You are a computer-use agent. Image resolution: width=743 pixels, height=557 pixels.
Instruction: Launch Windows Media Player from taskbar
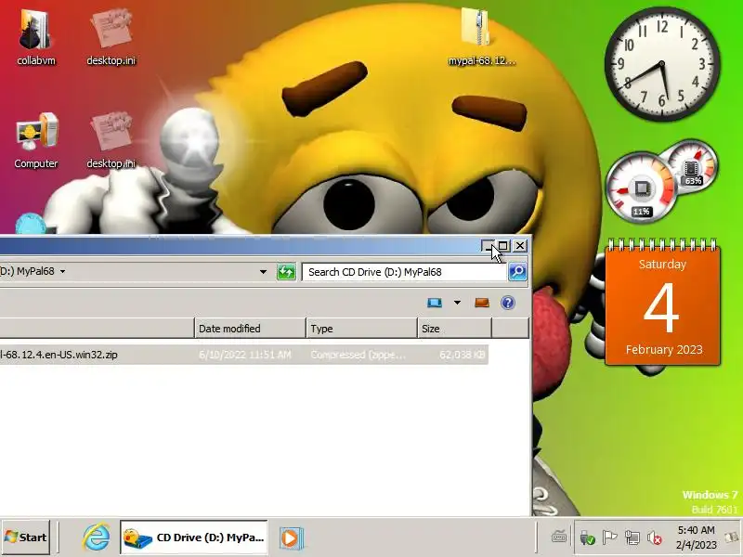291,538
